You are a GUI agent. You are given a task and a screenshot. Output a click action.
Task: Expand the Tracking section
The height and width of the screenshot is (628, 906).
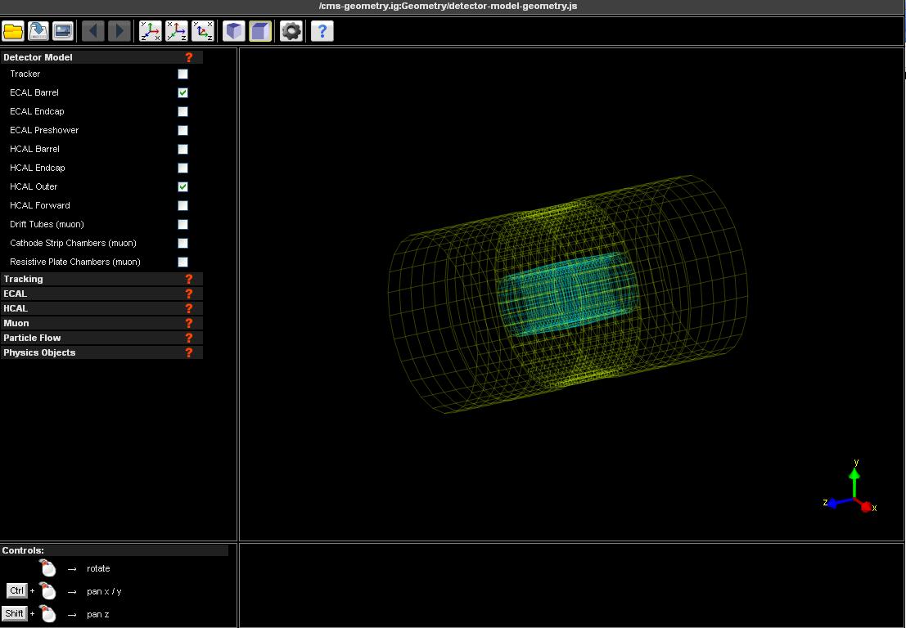(x=23, y=279)
